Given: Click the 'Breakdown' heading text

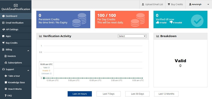Looking at the screenshot, I should pyautogui.click(x=168, y=36).
